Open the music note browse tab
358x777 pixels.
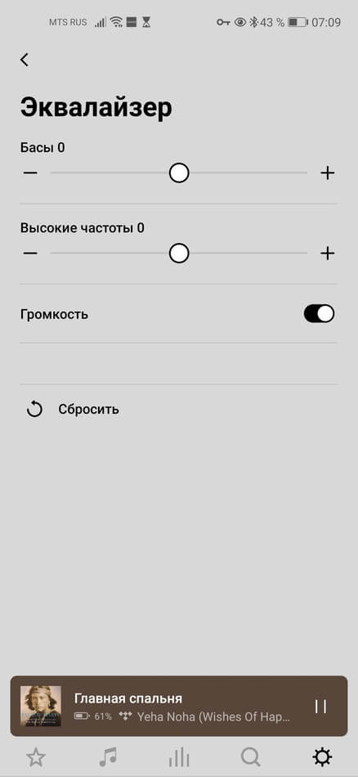tap(107, 757)
